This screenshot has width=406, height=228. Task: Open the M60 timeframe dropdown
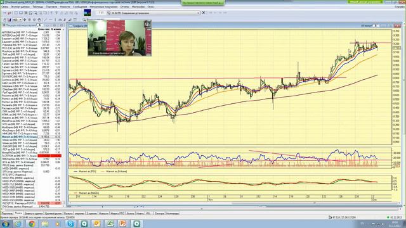click(x=17, y=20)
